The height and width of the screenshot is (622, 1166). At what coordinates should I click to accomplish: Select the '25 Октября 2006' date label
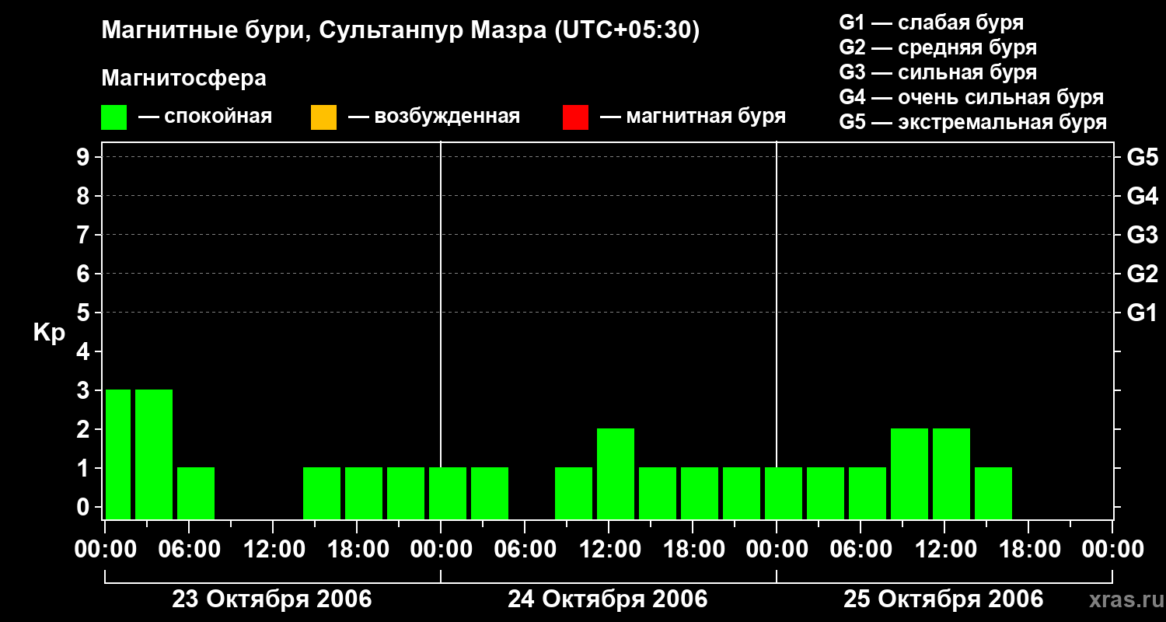(x=944, y=599)
